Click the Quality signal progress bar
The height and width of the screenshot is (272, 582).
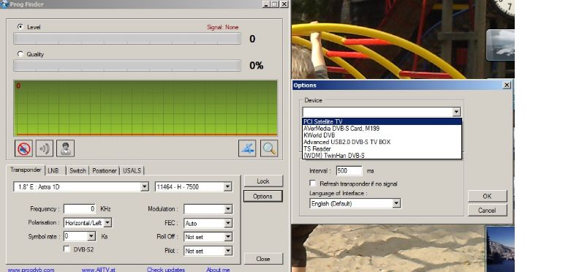127,66
